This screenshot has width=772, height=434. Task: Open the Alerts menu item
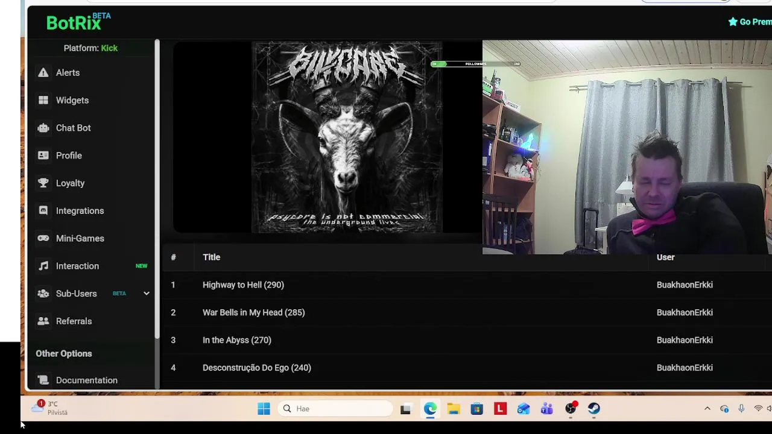pos(68,72)
